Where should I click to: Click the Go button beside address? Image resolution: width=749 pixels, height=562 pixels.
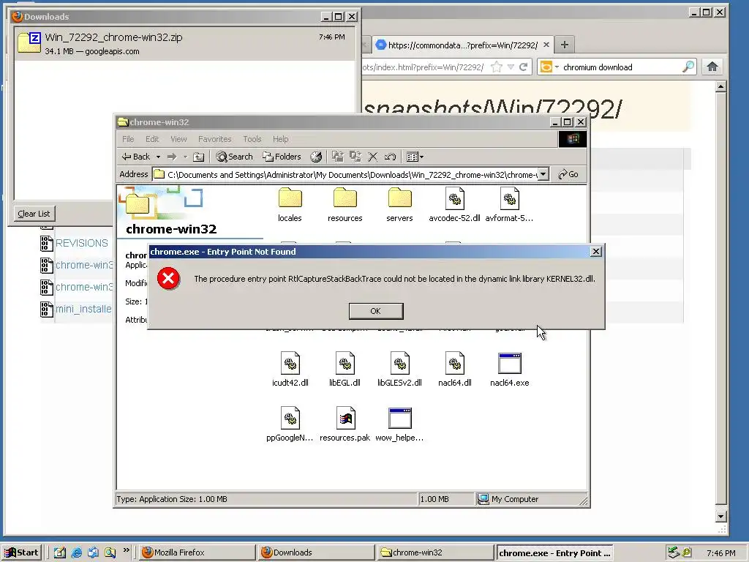click(568, 174)
